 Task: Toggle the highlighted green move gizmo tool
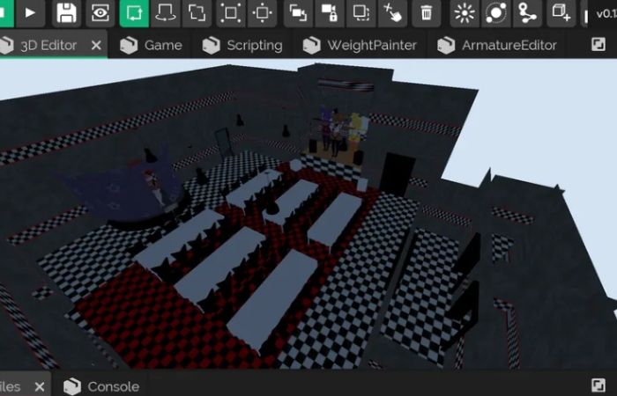pos(134,13)
